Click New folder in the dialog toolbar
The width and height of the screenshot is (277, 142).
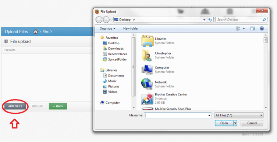coord(131,29)
